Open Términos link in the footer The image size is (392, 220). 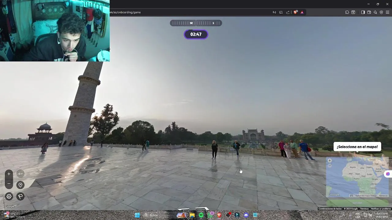point(364,209)
